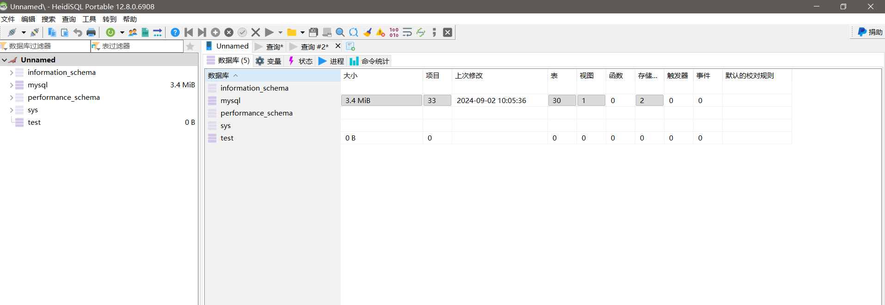Select the 状态 sub-tab
This screenshot has height=305, width=885.
pyautogui.click(x=300, y=61)
